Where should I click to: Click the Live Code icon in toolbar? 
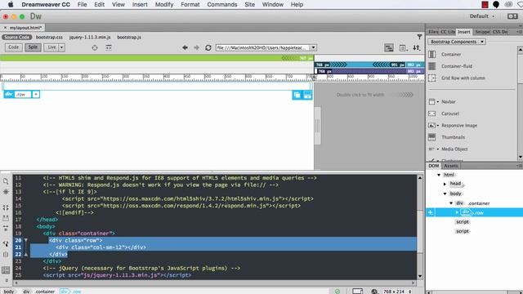[109, 47]
